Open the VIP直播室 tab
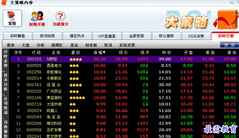The height and width of the screenshot is (138, 239). [x=107, y=36]
